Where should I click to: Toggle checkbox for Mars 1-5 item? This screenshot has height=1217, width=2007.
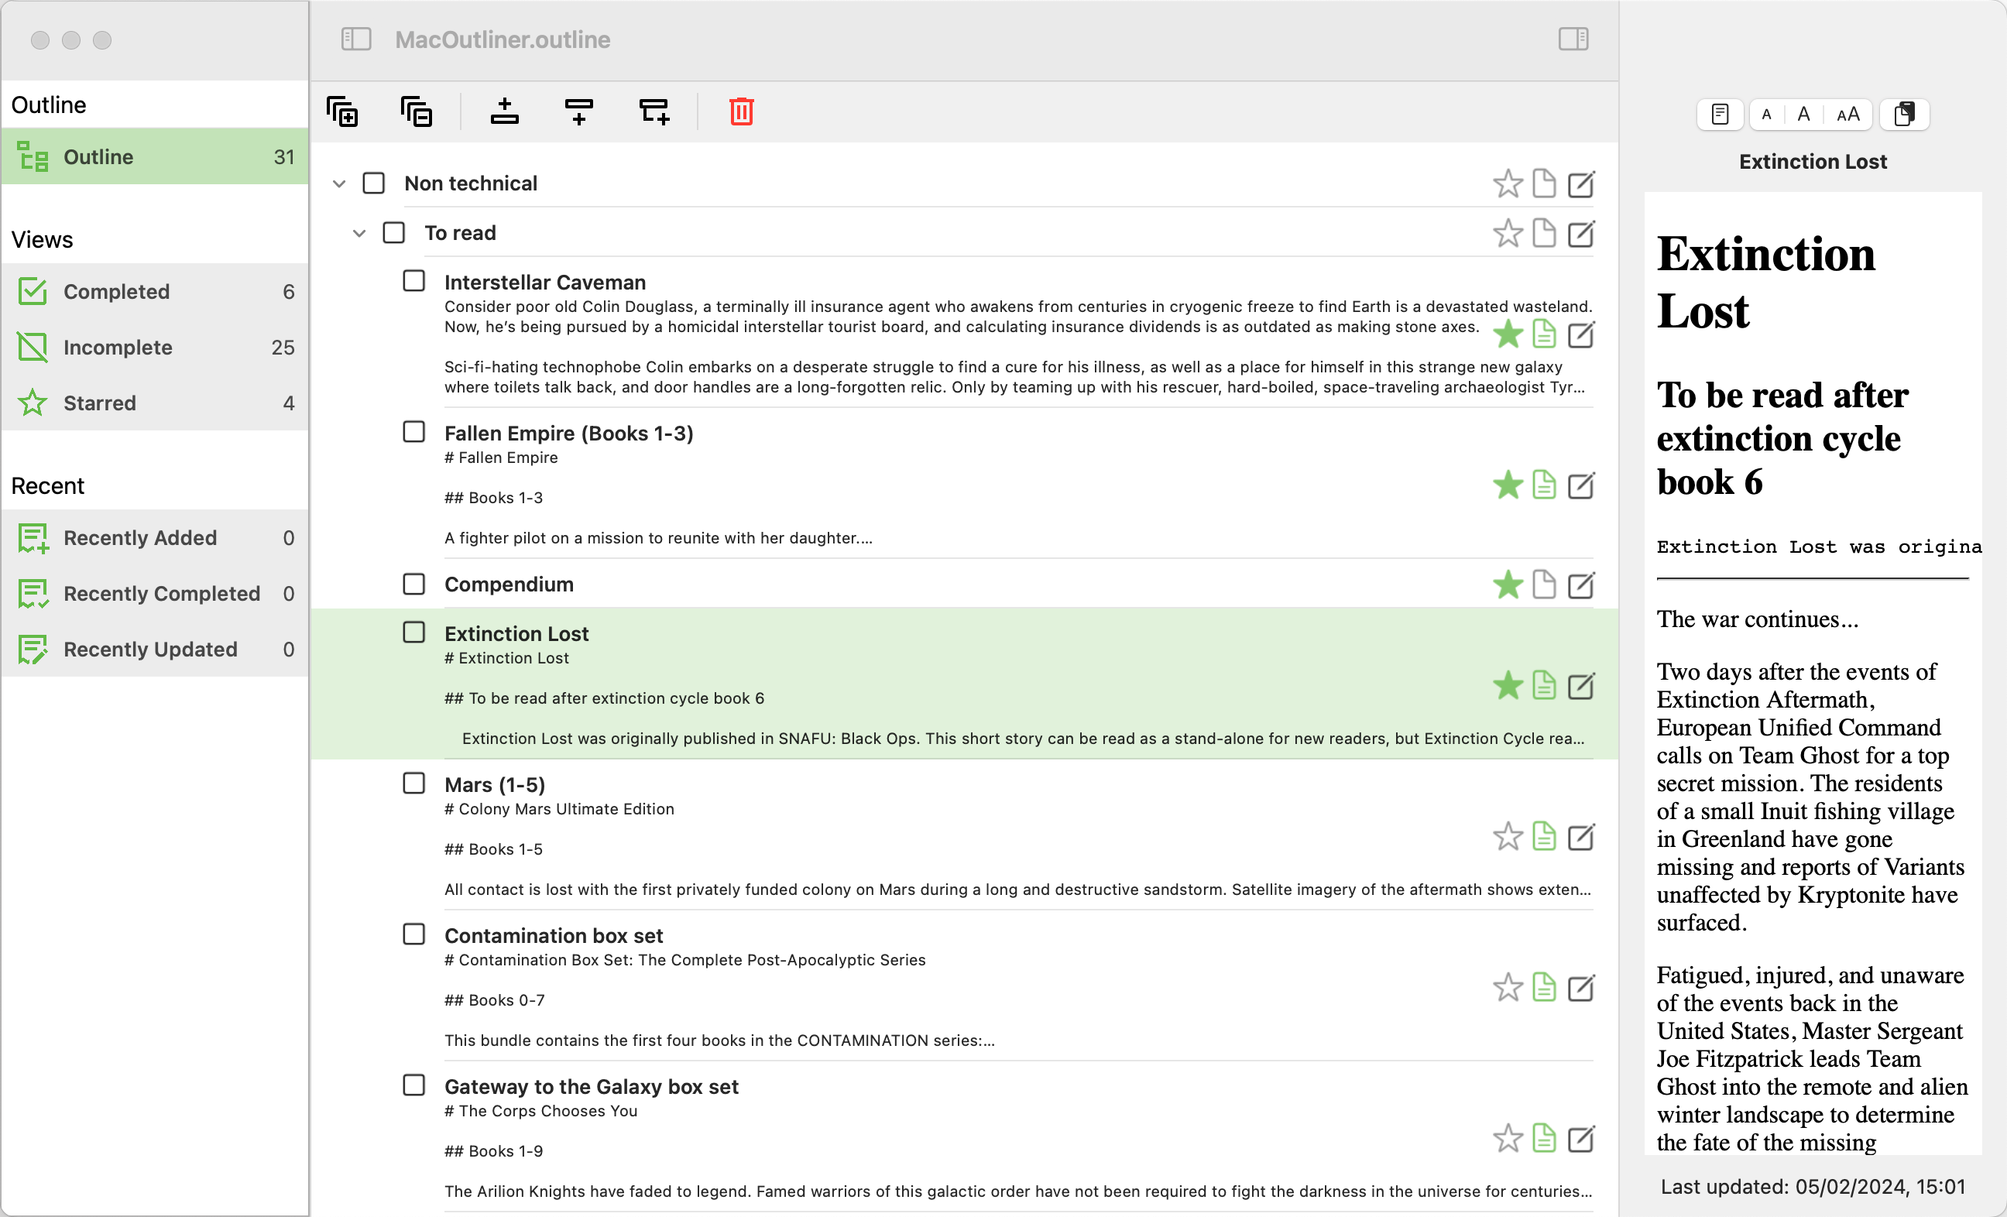point(413,783)
